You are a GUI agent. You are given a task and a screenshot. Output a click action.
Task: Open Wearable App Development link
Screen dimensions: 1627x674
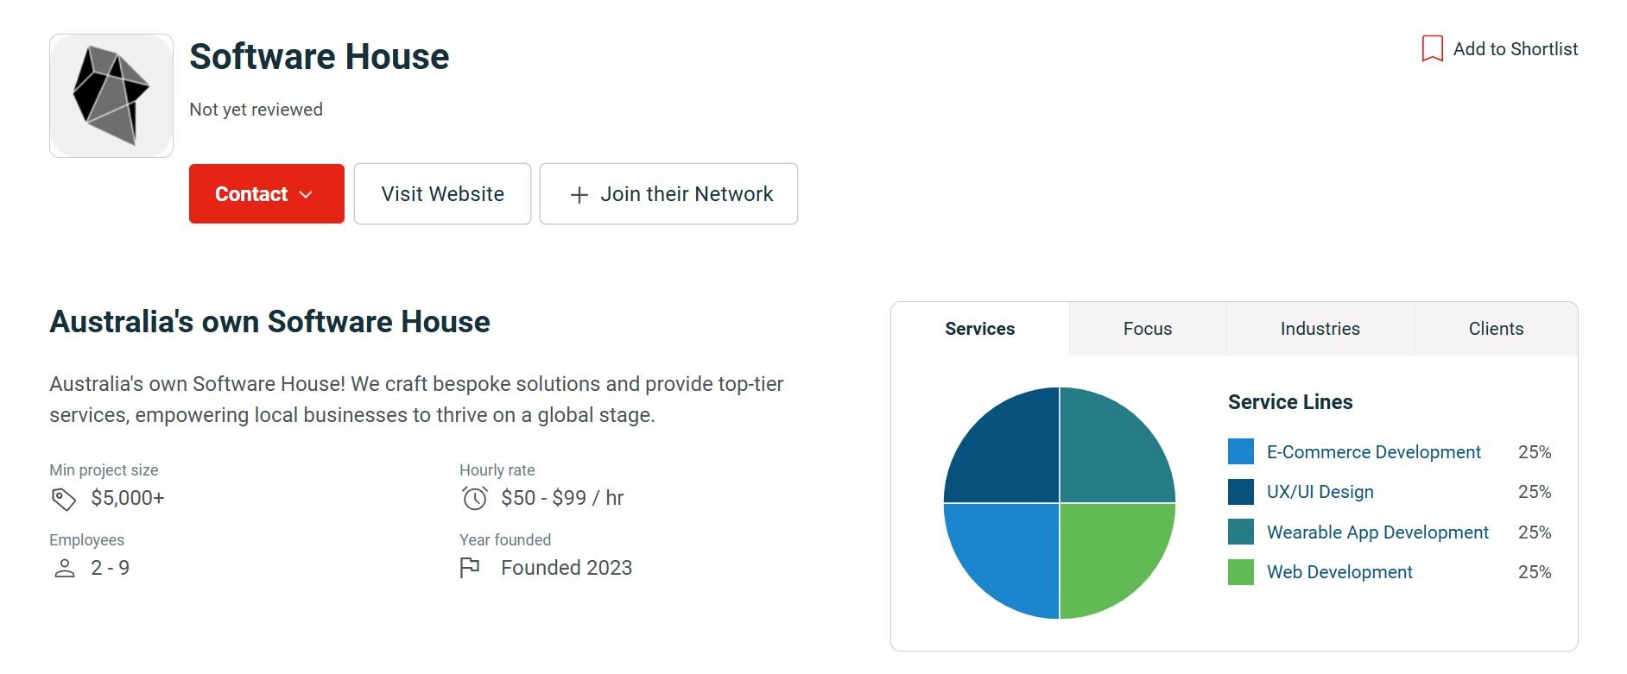click(1377, 532)
